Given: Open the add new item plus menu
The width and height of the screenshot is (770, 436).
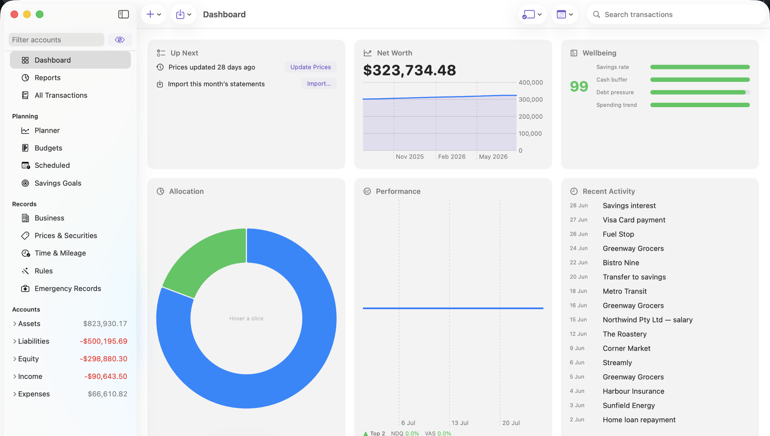Looking at the screenshot, I should [x=154, y=14].
